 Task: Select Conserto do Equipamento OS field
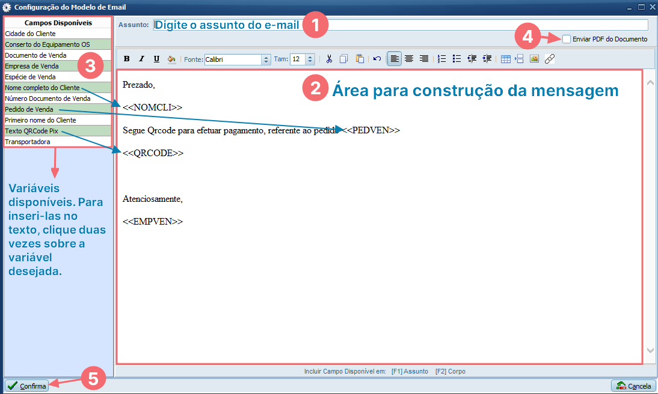click(x=58, y=44)
